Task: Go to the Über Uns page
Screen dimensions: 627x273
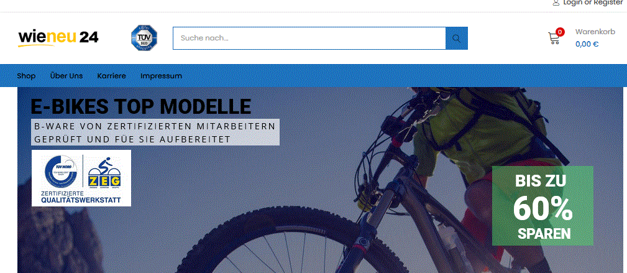Action: (x=66, y=76)
